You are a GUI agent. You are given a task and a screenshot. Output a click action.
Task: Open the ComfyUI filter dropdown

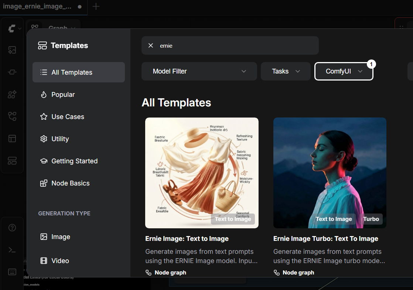[x=344, y=71]
